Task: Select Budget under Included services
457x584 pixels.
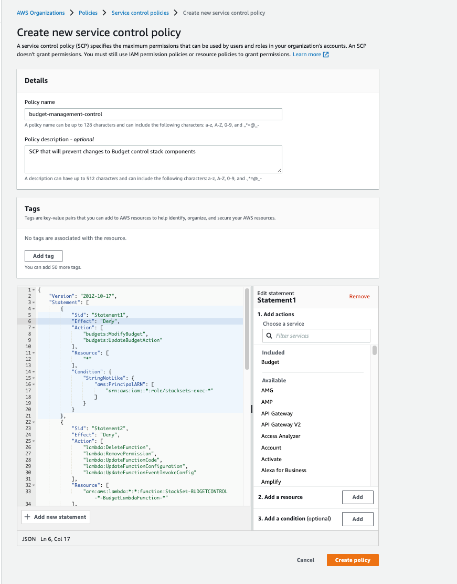Action: tap(270, 362)
